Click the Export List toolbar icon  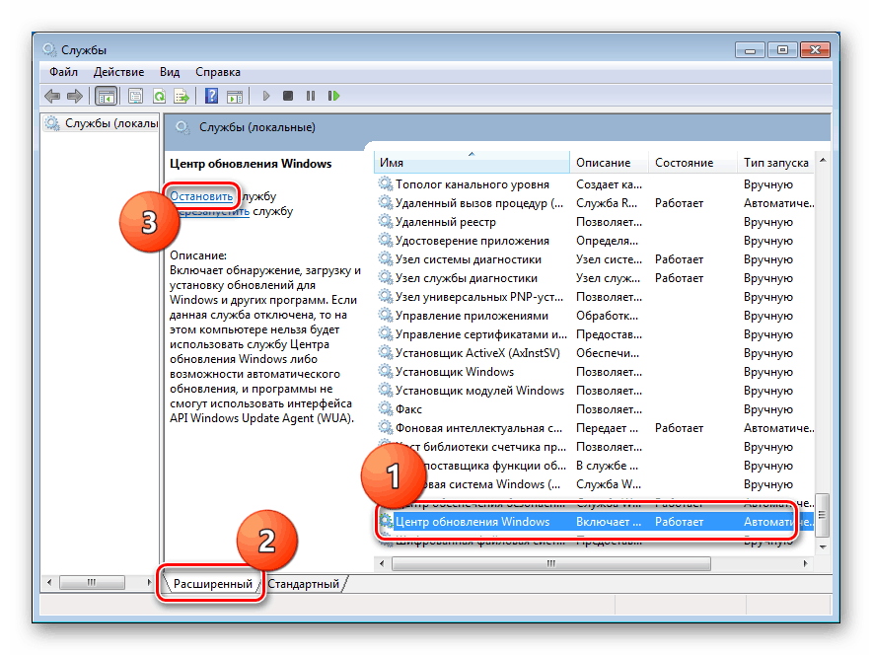(x=182, y=97)
